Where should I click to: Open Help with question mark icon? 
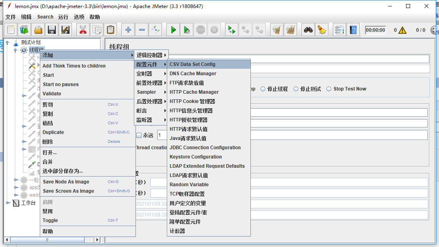coord(353,30)
